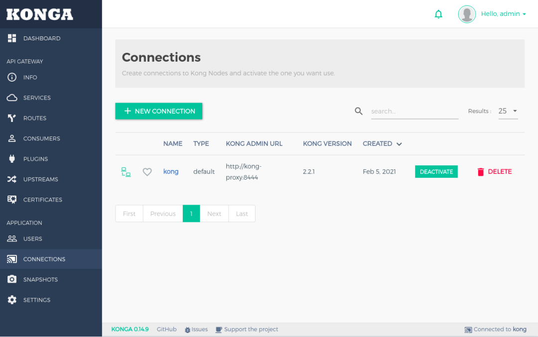
Task: Click the coffee cup support icon
Action: click(x=219, y=330)
